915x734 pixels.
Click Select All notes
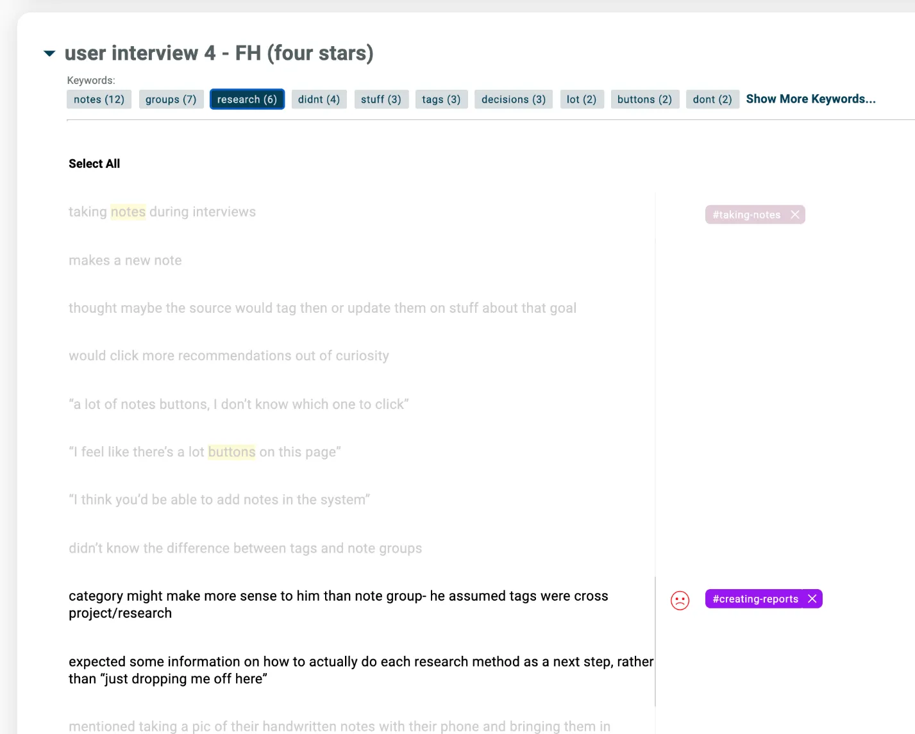coord(94,163)
